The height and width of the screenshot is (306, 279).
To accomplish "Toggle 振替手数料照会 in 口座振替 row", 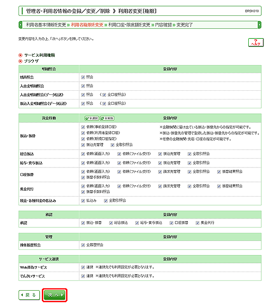I will click(83, 177).
